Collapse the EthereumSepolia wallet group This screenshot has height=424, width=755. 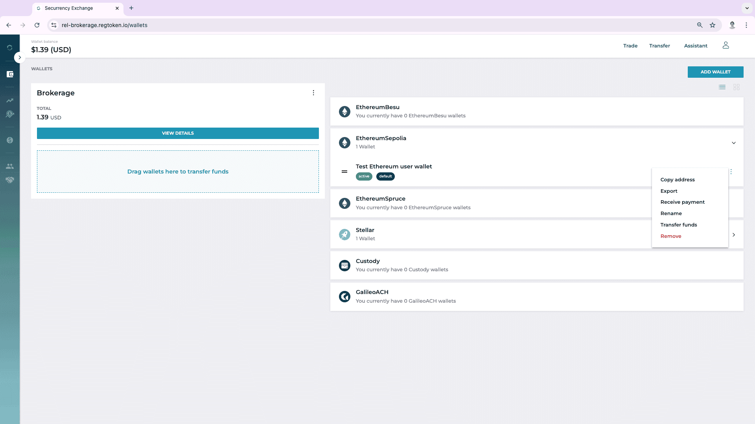tap(733, 143)
